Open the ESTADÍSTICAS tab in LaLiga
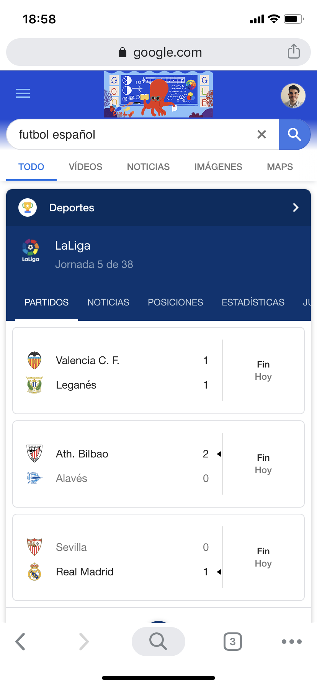Viewport: 317px width, 686px height. tap(253, 302)
